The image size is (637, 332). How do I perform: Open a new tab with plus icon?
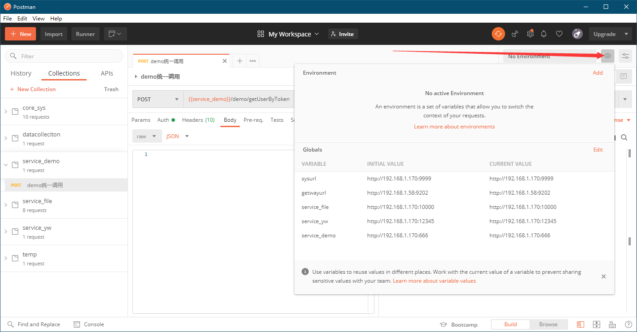239,61
